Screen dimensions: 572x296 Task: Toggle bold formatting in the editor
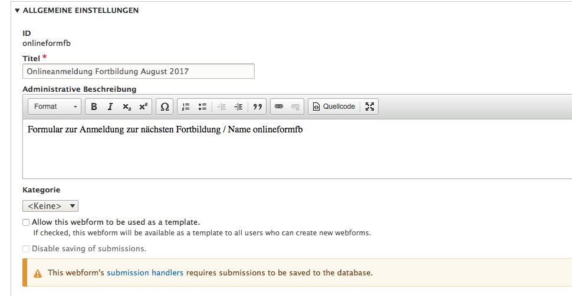94,107
